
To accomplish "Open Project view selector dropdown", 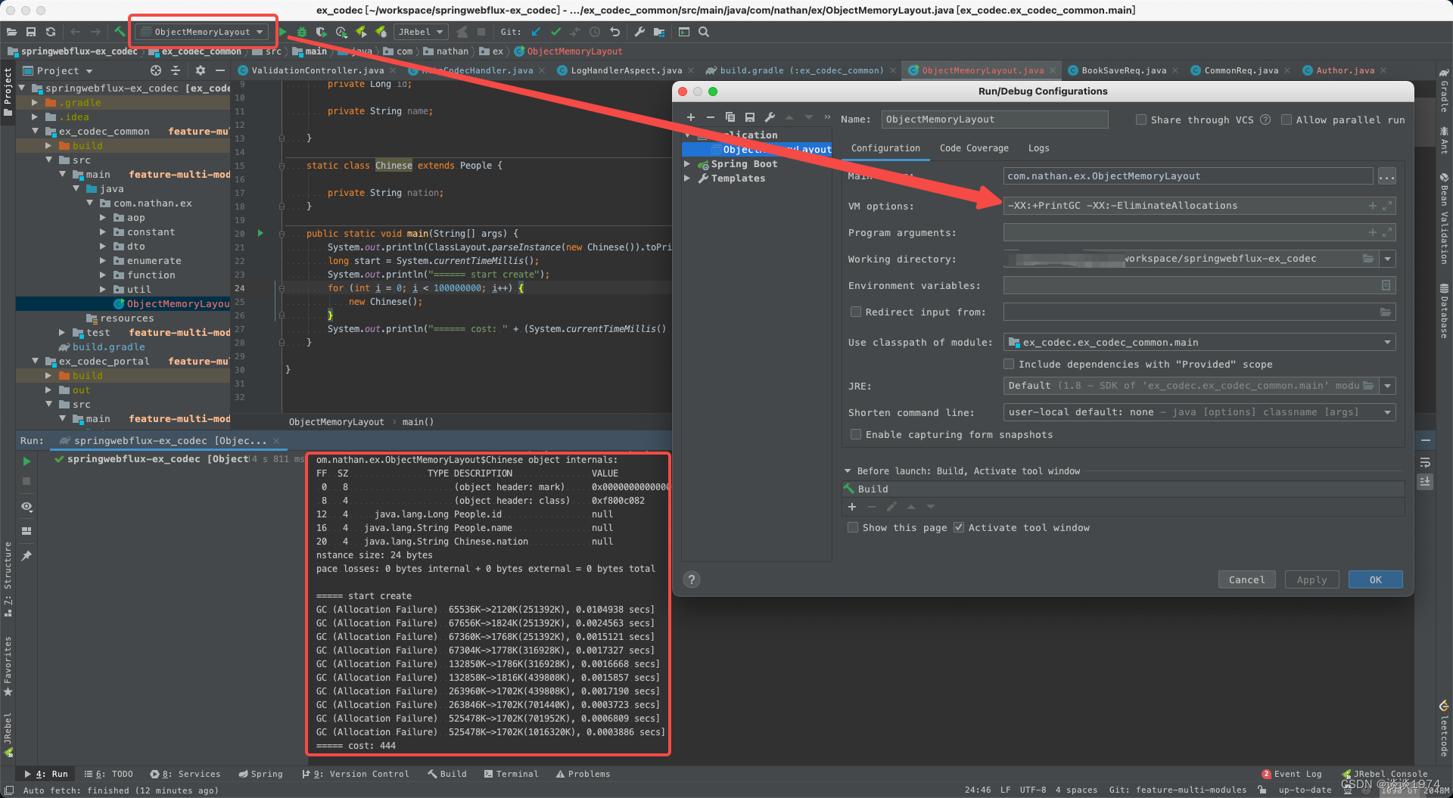I will point(58,70).
